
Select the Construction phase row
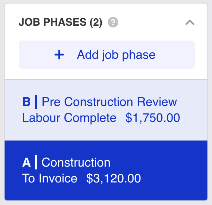[x=106, y=170]
